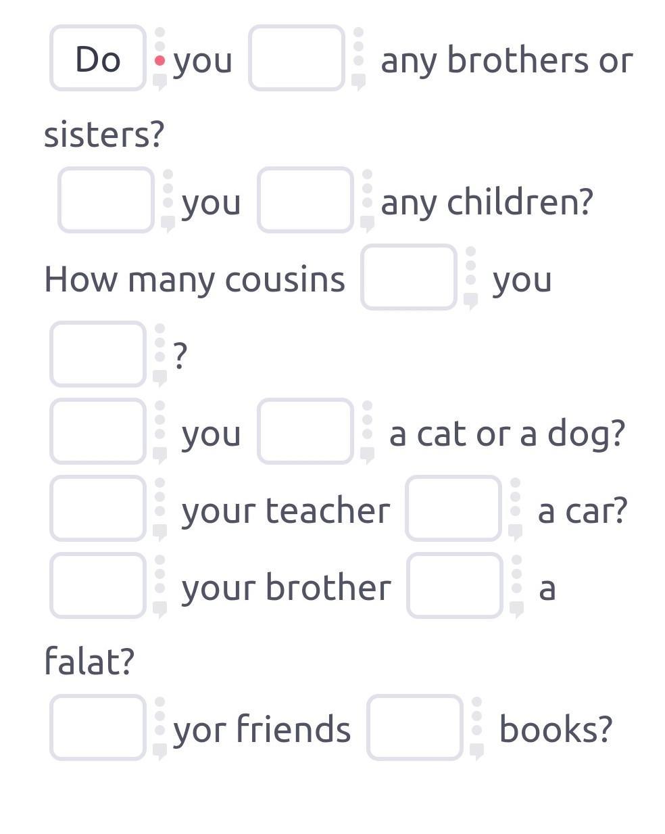Image resolution: width=665 pixels, height=834 pixels.
Task: Click the comment bubble beside the "Do" box
Action: (x=160, y=82)
